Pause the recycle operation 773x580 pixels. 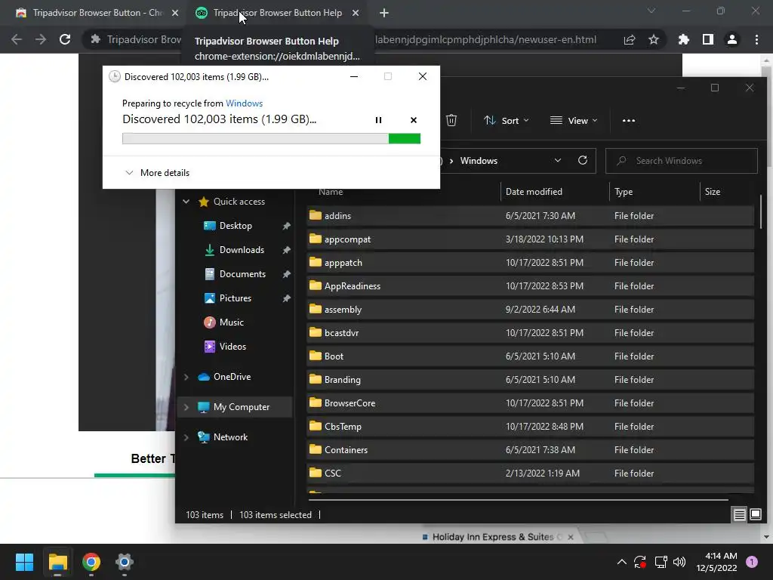[378, 120]
